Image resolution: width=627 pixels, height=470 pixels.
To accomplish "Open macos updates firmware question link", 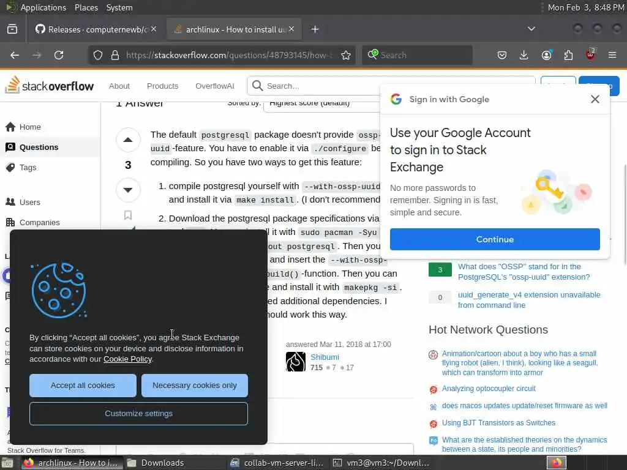I will pos(525,406).
